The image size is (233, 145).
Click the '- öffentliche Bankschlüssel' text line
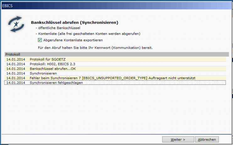58,28
